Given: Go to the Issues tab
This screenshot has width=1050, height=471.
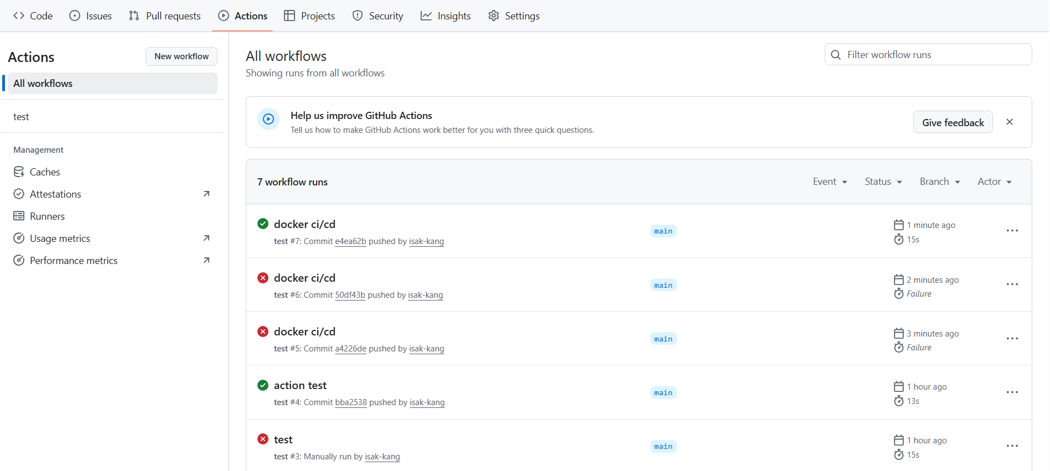Looking at the screenshot, I should point(91,15).
